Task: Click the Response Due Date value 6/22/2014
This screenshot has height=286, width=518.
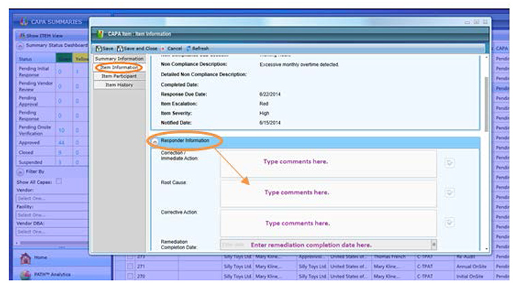Action: tap(270, 95)
